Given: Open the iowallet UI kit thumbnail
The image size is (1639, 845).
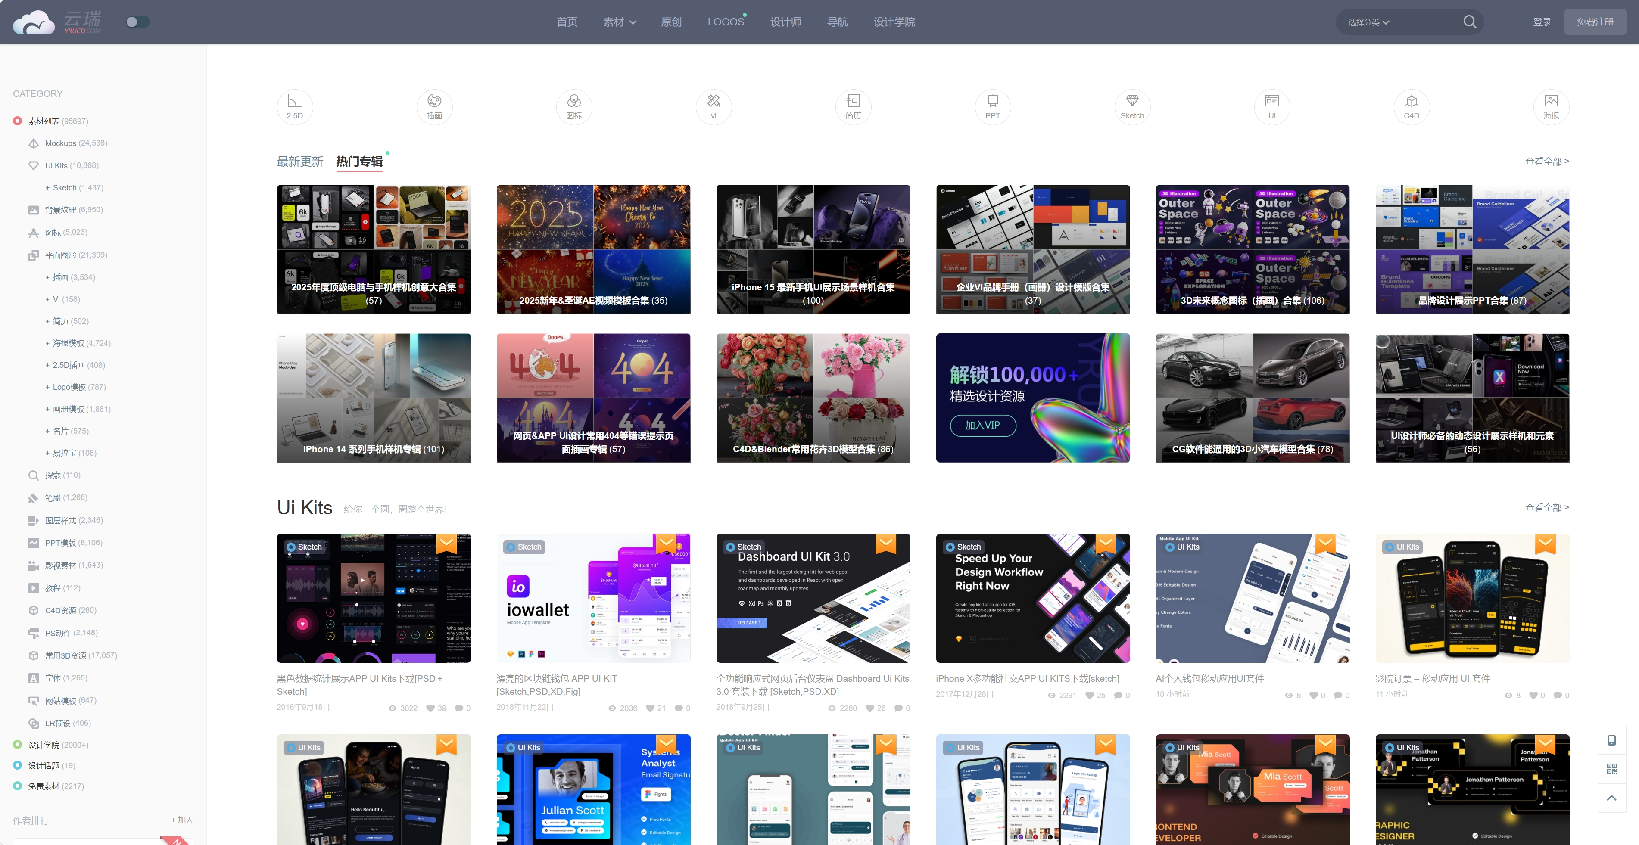Looking at the screenshot, I should (x=593, y=598).
